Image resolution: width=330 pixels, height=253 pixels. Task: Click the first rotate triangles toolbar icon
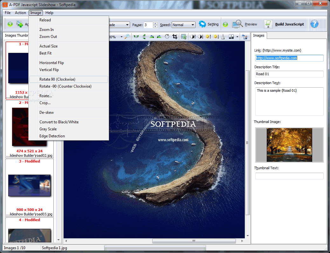click(x=152, y=37)
